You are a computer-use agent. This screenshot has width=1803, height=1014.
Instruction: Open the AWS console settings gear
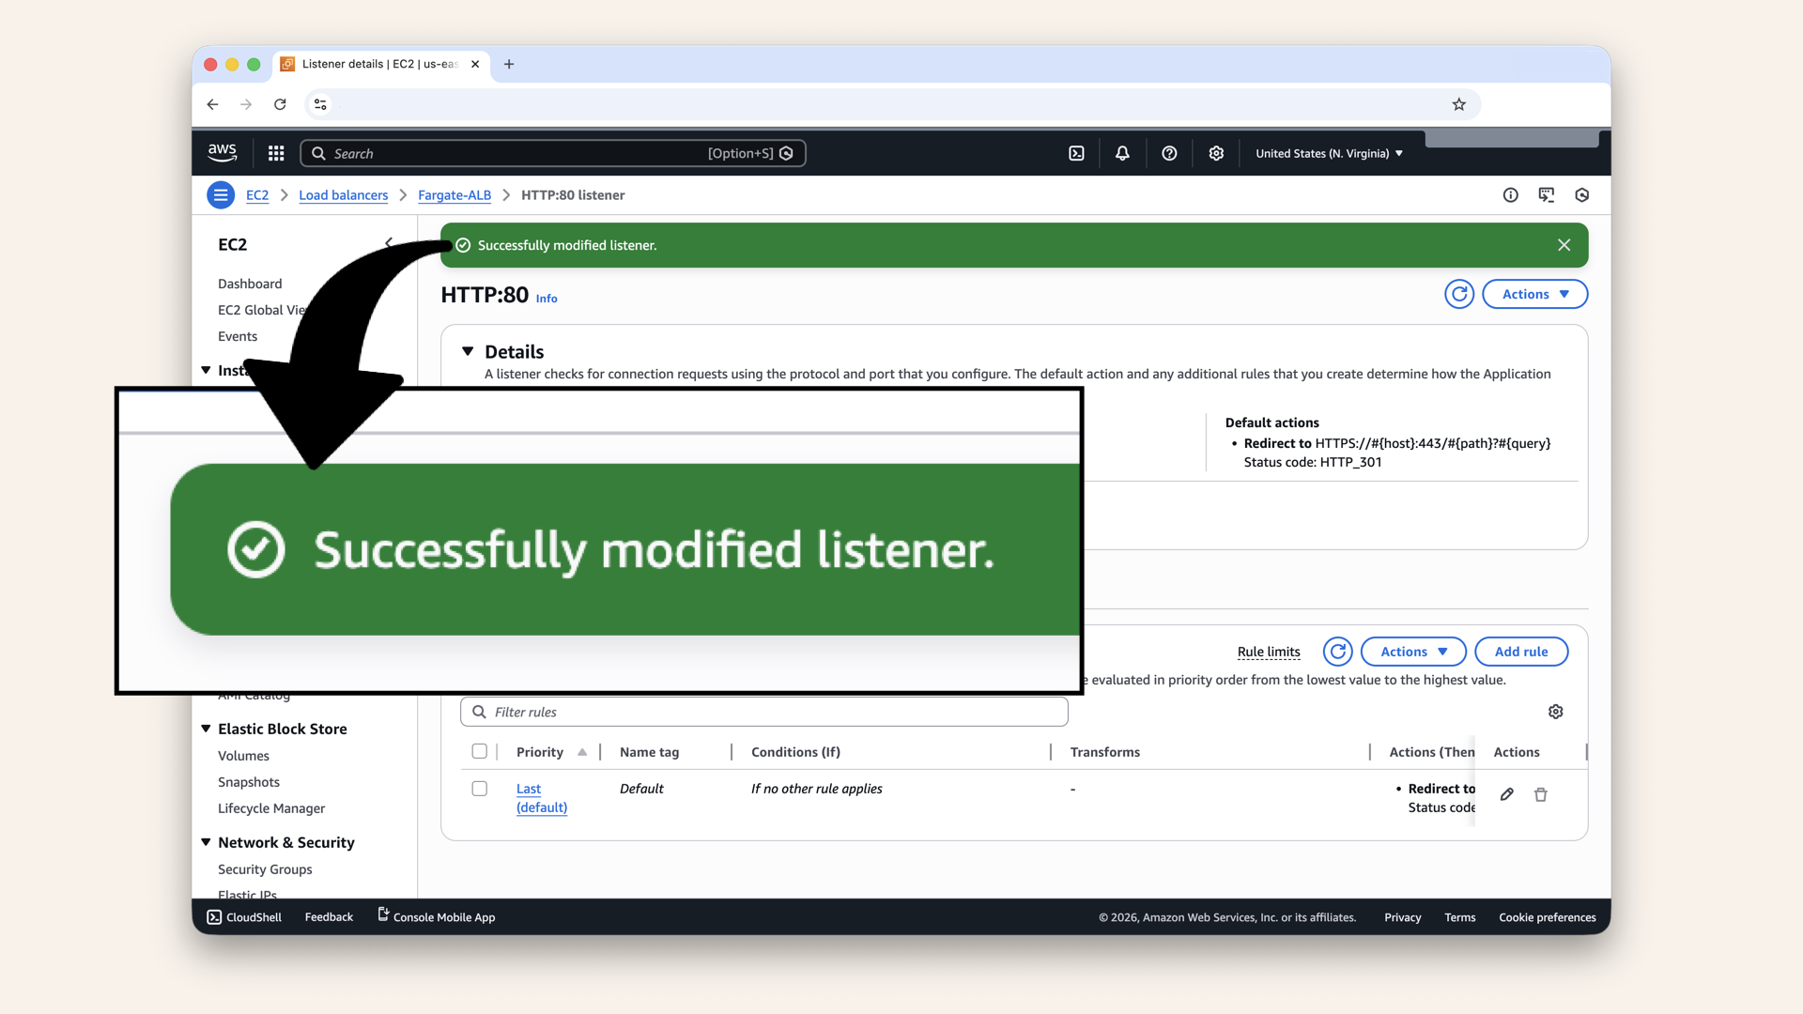(1216, 153)
